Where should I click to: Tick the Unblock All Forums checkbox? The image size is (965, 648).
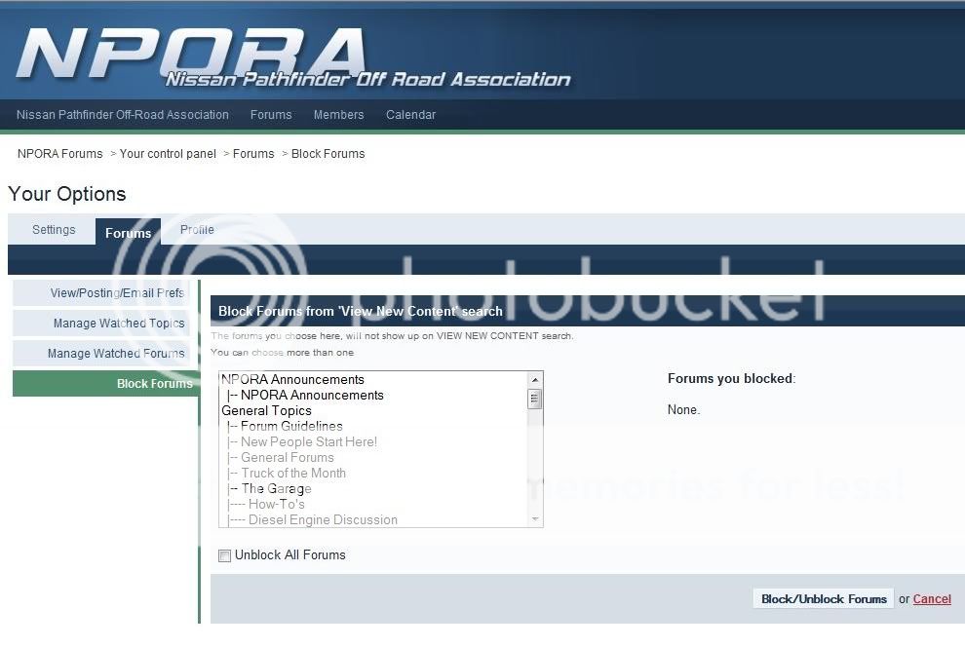(225, 555)
